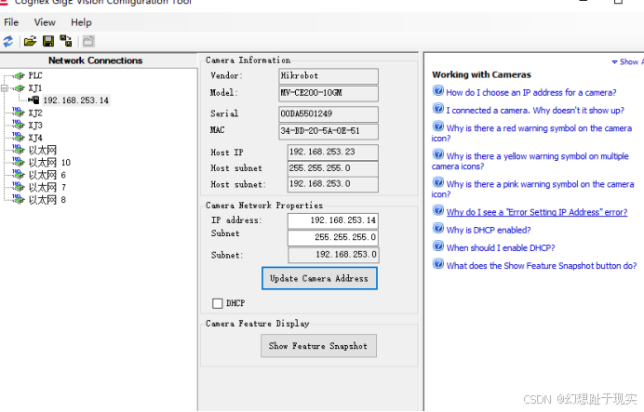Open the yellow warning symbol help link

pyautogui.click(x=530, y=161)
